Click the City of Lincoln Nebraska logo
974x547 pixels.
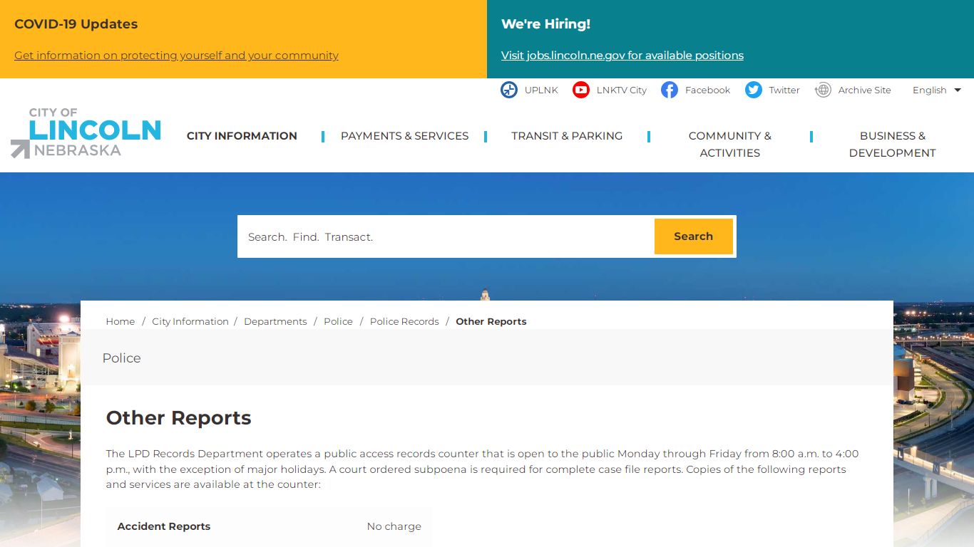(x=86, y=132)
